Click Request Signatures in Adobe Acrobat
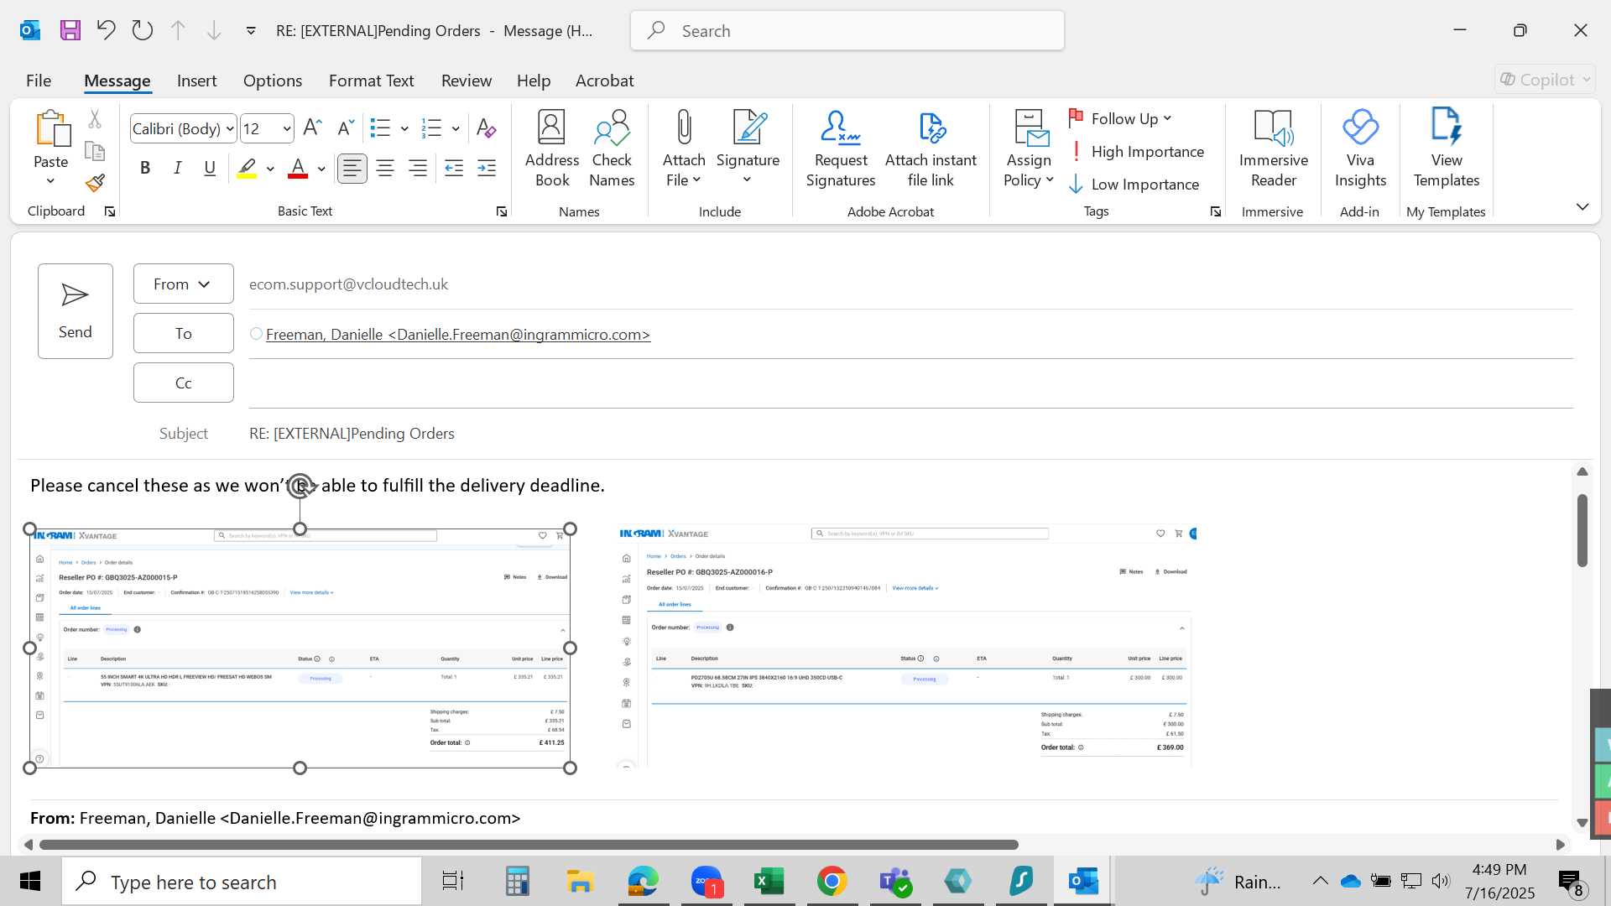This screenshot has height=906, width=1611. (841, 148)
